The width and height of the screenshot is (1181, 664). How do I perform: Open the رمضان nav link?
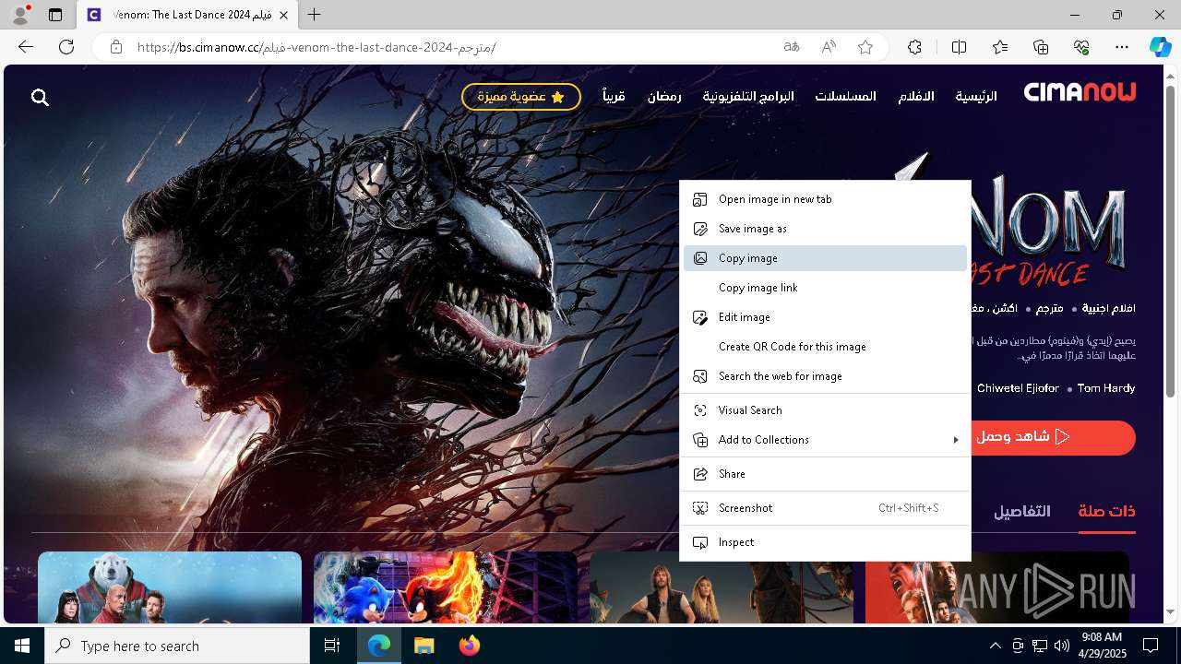[664, 96]
